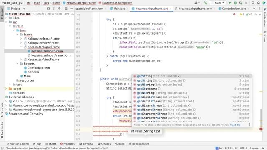The width and height of the screenshot is (267, 150).
Task: Open the Terminal tool window
Action: pos(86,144)
